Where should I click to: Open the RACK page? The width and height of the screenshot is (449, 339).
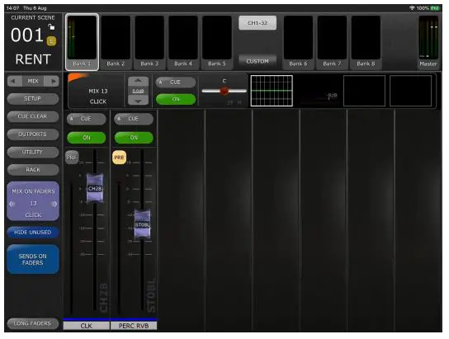coord(33,170)
